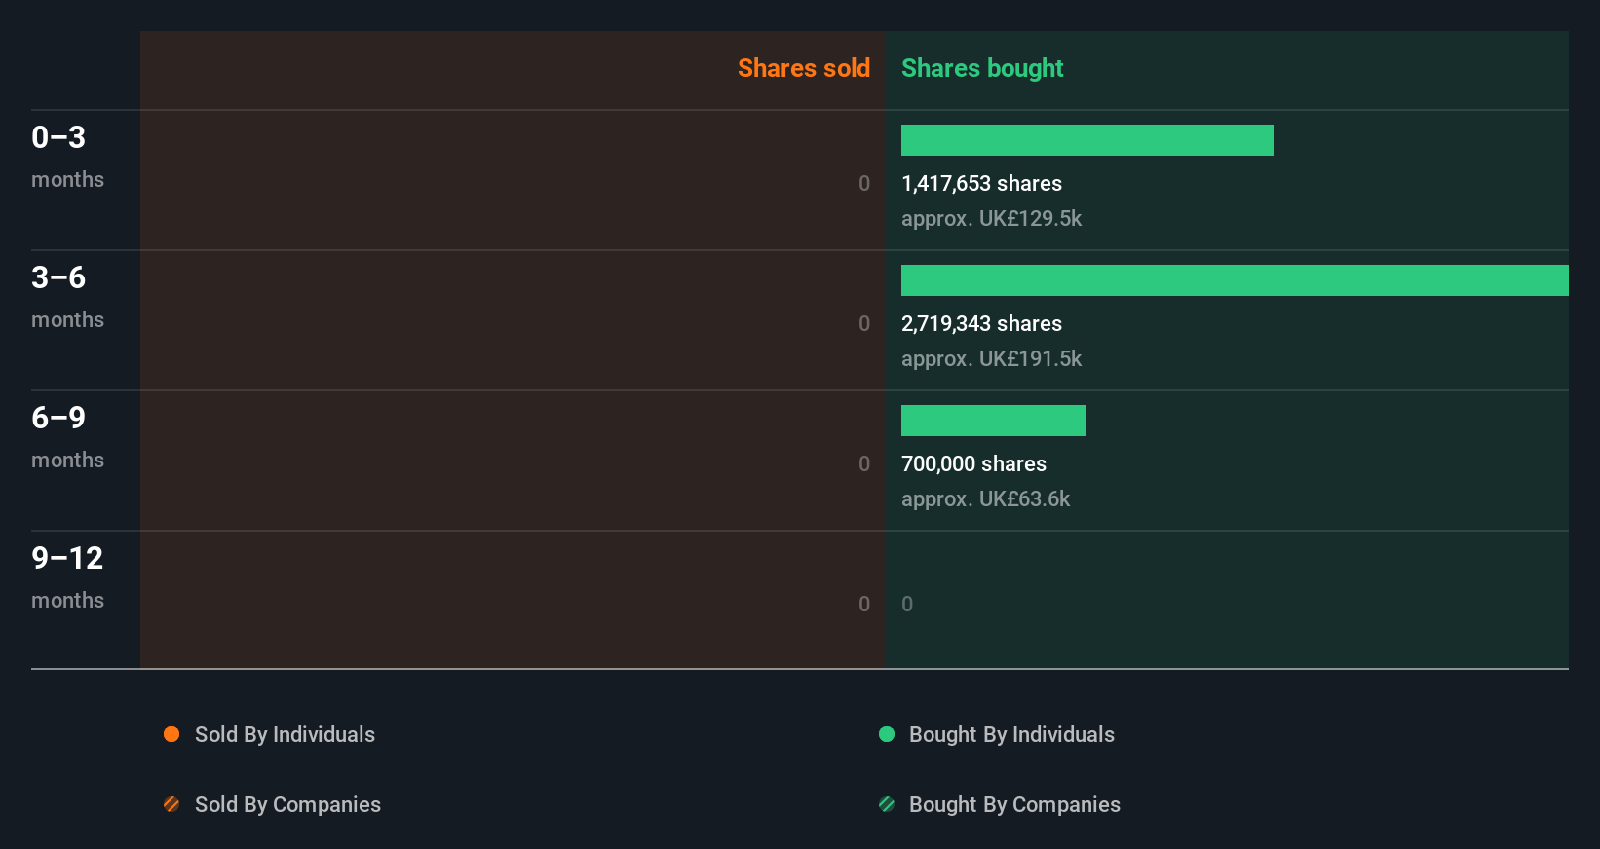This screenshot has width=1600, height=849.
Task: Click the '2,719,343 shares' value
Action: (981, 323)
